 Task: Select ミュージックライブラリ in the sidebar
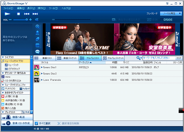(x=15, y=61)
